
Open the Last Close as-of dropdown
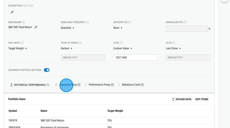tap(173, 48)
